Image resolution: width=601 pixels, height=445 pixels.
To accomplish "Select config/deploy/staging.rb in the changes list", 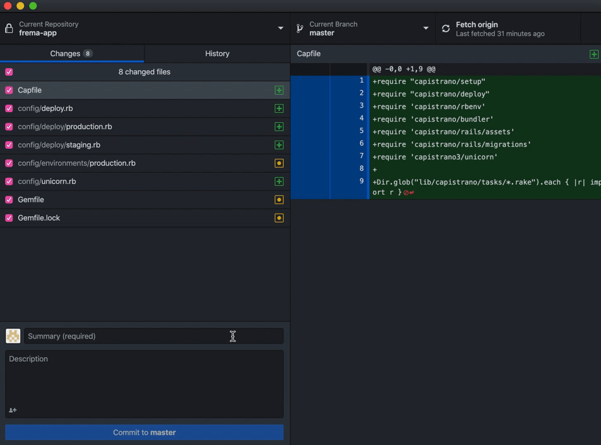I will click(x=59, y=145).
